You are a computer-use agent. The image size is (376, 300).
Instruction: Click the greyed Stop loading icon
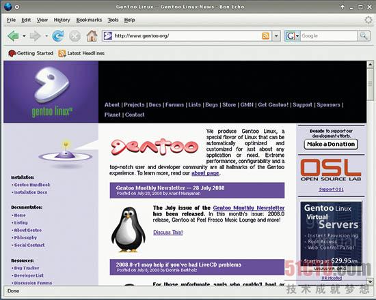point(75,36)
